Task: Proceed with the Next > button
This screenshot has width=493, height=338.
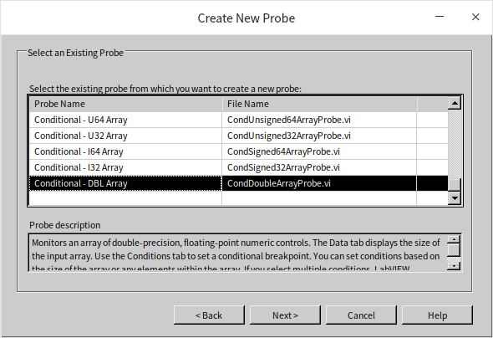Action: click(x=285, y=315)
